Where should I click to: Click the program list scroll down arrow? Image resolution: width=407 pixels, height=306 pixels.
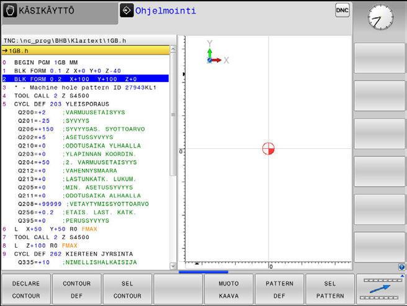(173, 266)
